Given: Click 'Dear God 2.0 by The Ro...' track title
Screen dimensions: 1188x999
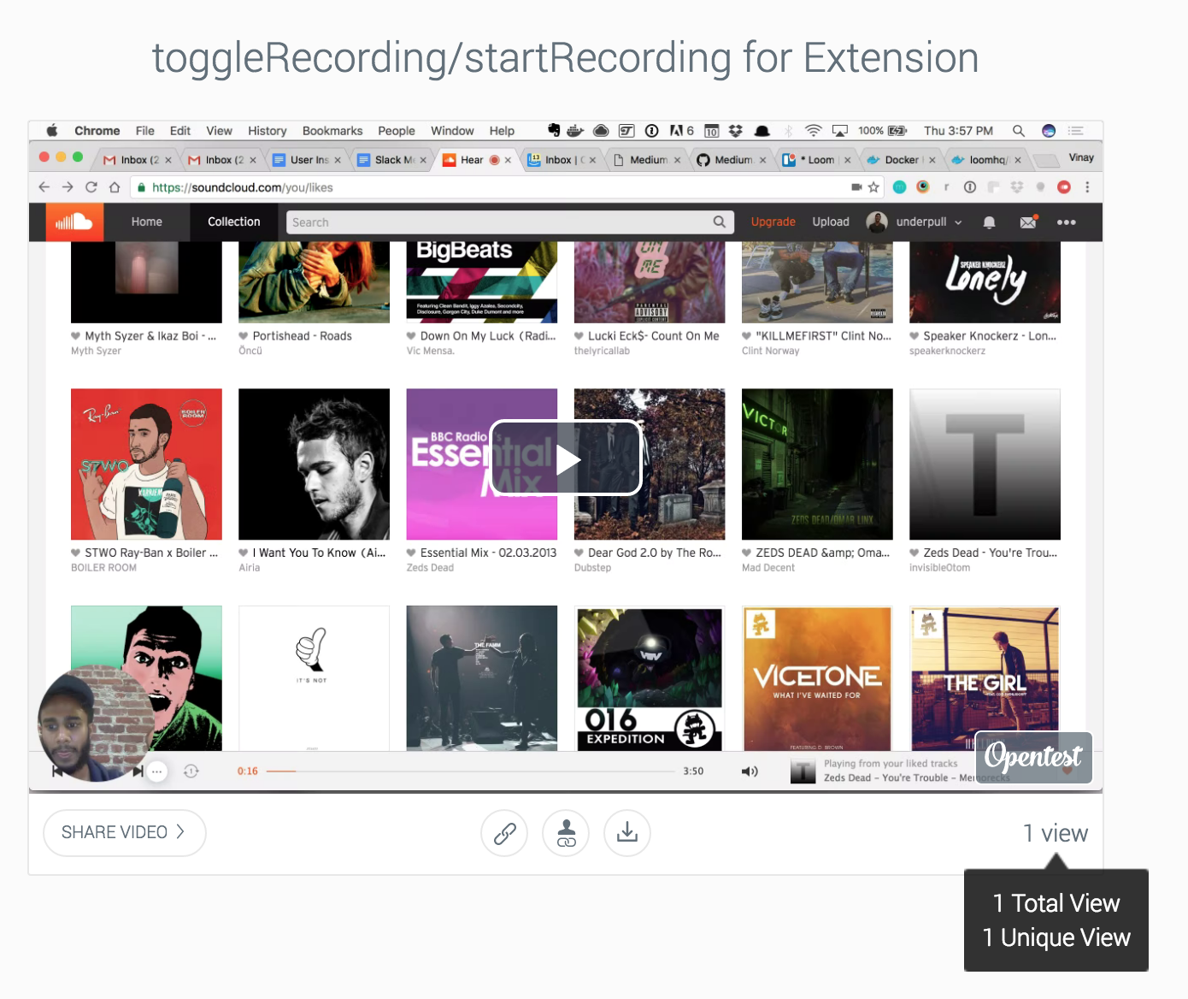Looking at the screenshot, I should point(655,553).
